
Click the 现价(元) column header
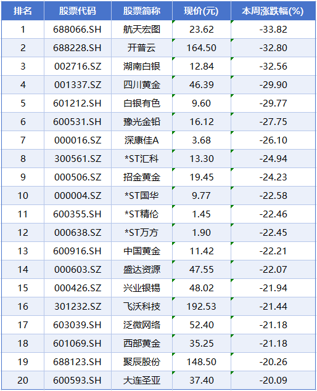click(x=201, y=11)
